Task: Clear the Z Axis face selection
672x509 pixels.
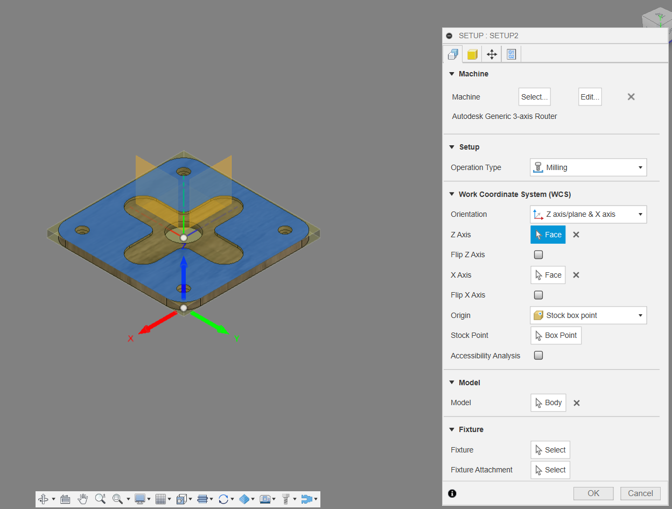Action: 576,235
